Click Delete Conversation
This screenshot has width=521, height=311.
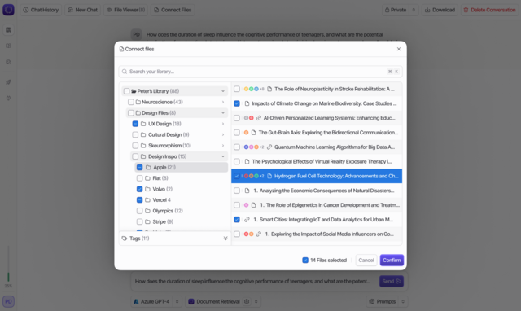click(x=489, y=10)
